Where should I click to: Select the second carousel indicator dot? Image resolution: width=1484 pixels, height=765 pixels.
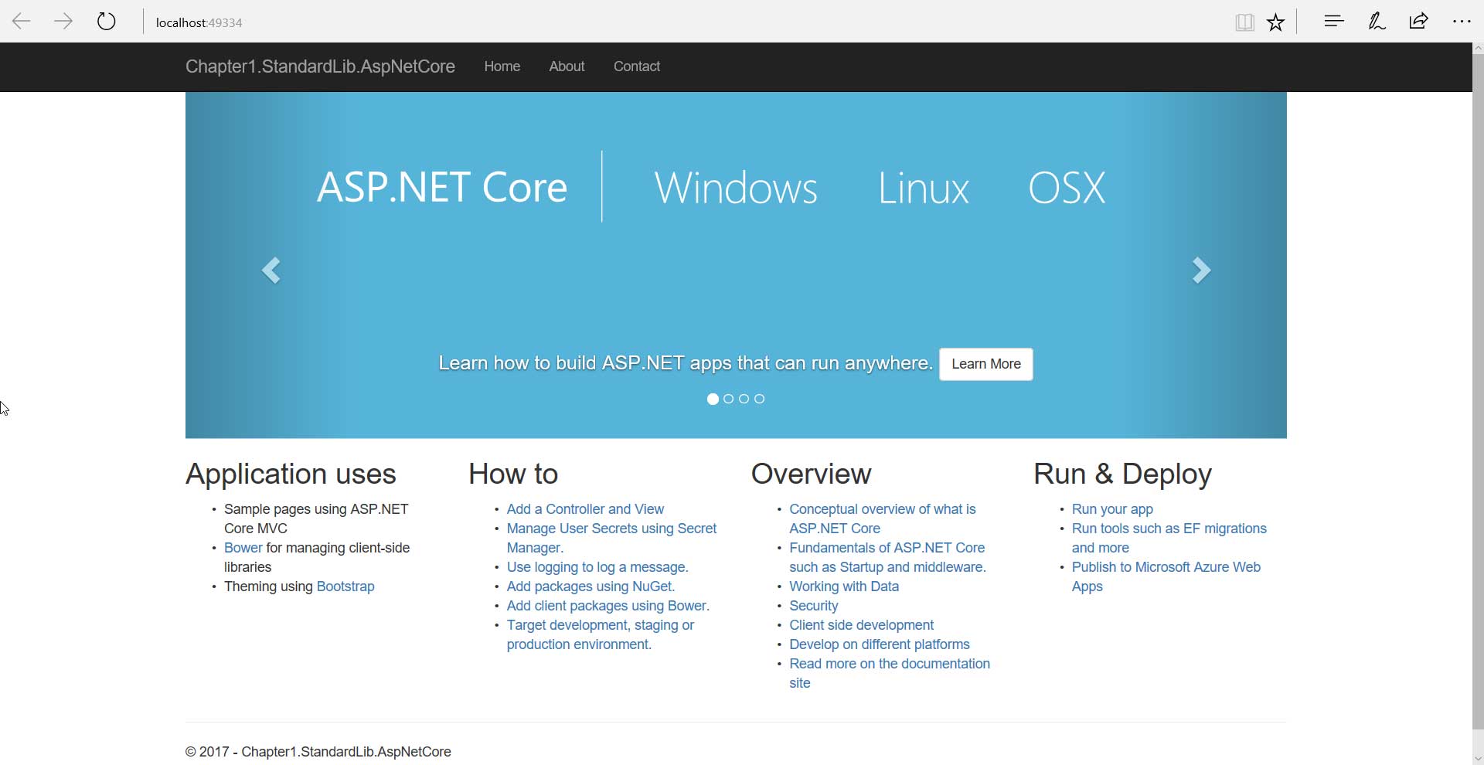[x=728, y=399]
